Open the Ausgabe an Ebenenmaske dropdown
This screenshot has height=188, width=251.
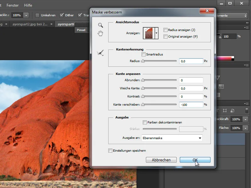click(172, 138)
